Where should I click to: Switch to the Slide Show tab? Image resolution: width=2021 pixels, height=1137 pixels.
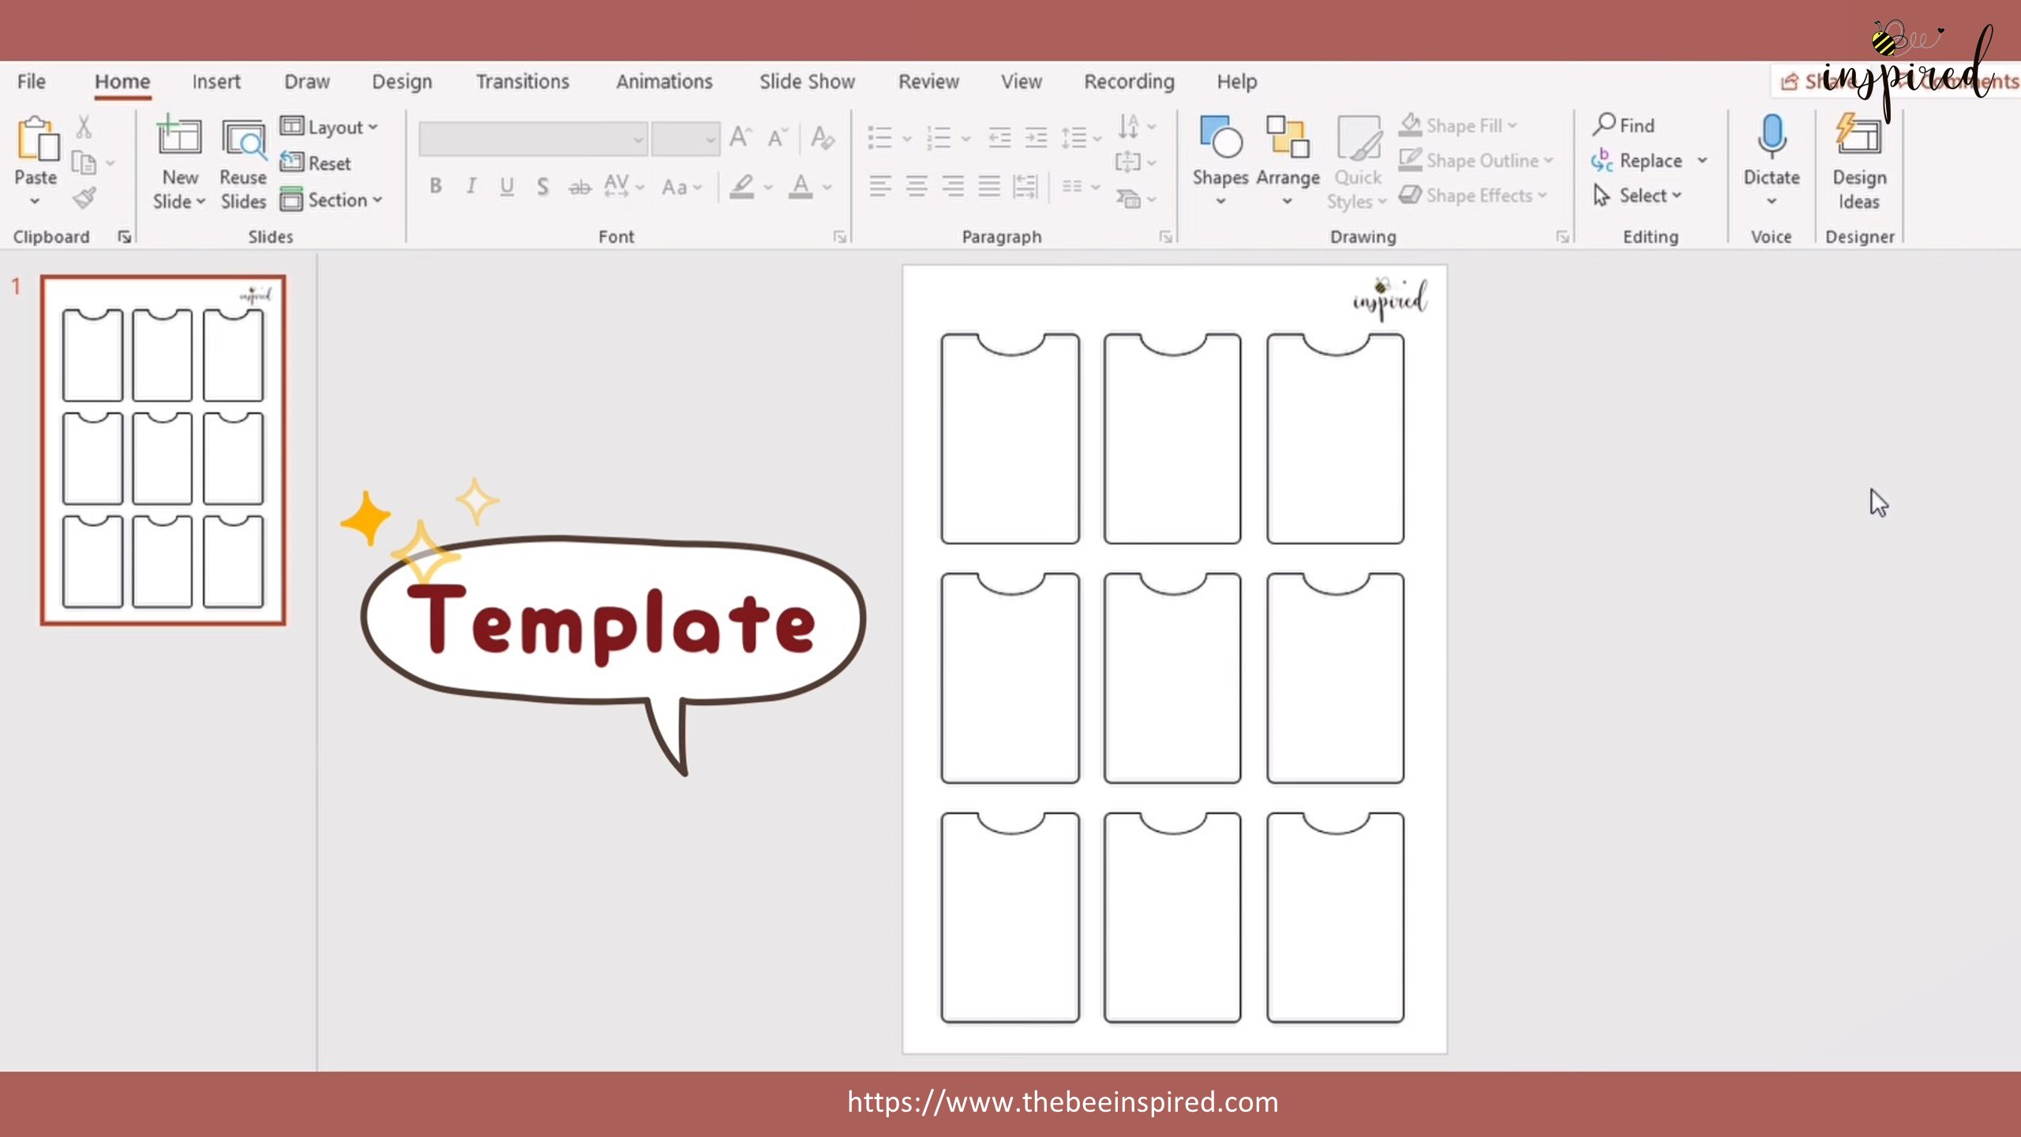click(807, 81)
